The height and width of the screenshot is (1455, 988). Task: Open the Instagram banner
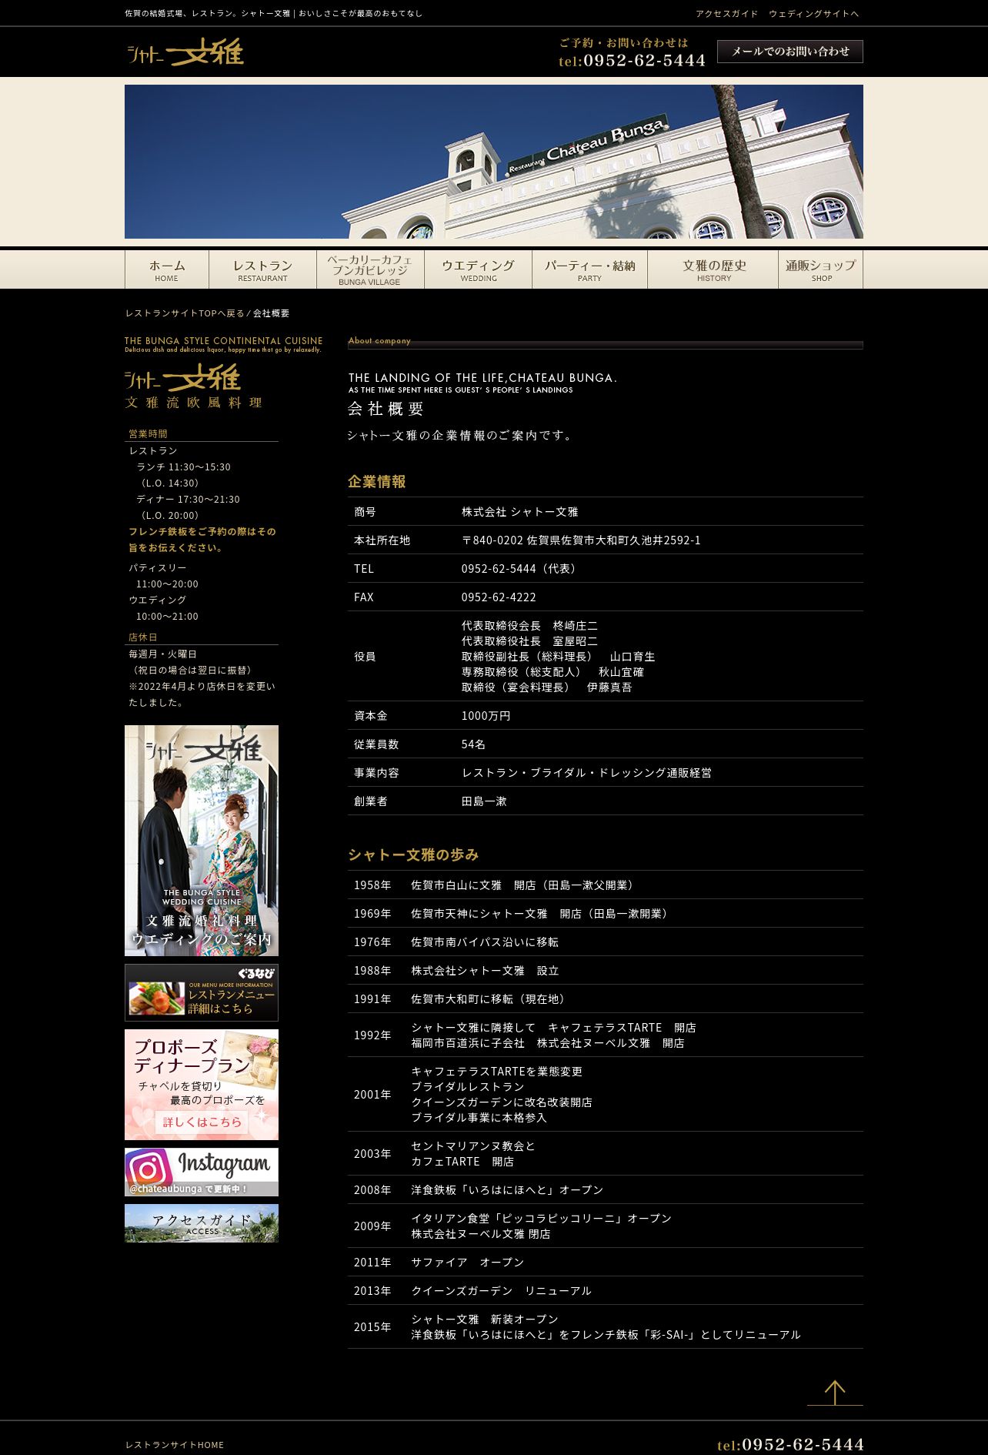click(202, 1172)
